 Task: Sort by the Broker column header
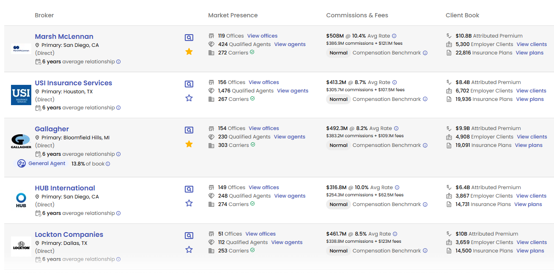tap(44, 15)
